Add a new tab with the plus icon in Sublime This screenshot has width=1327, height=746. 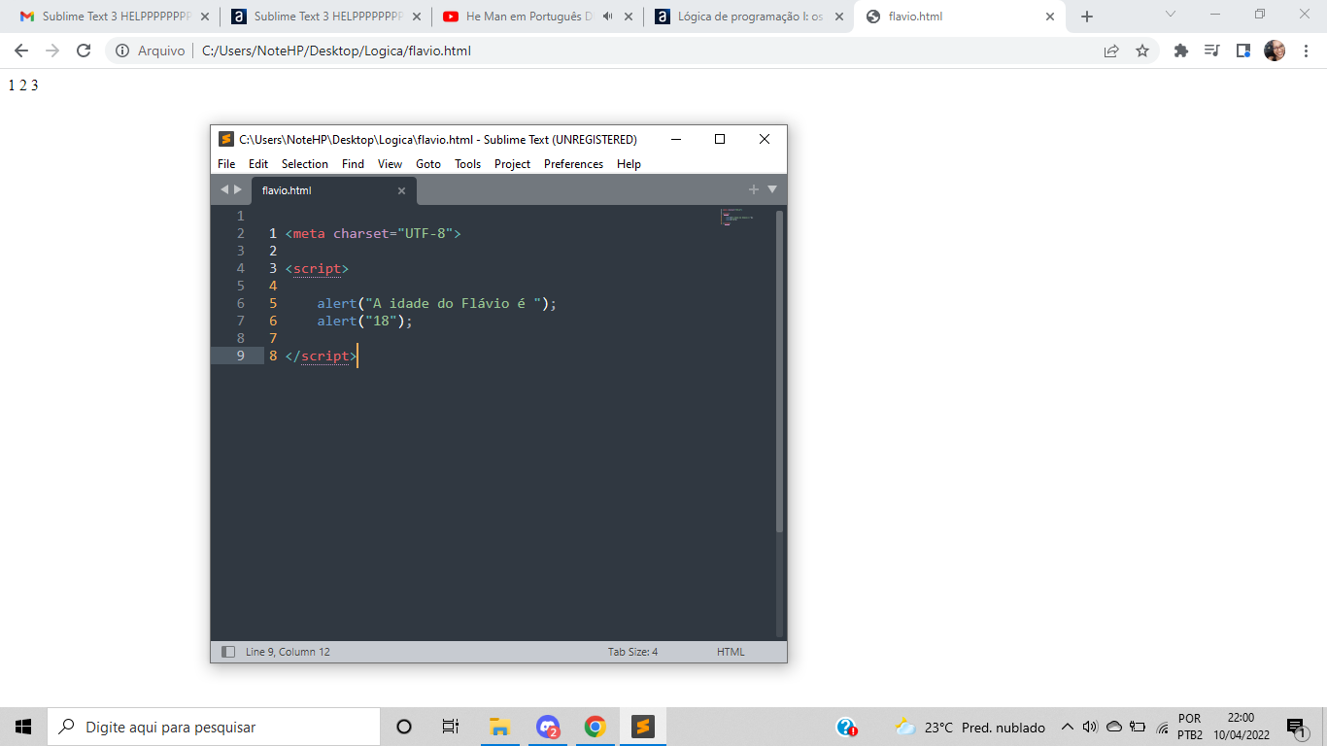click(753, 189)
